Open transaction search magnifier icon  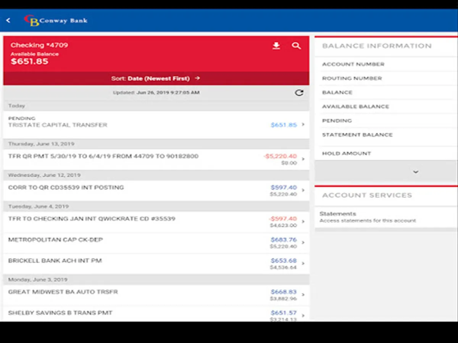pyautogui.click(x=296, y=46)
